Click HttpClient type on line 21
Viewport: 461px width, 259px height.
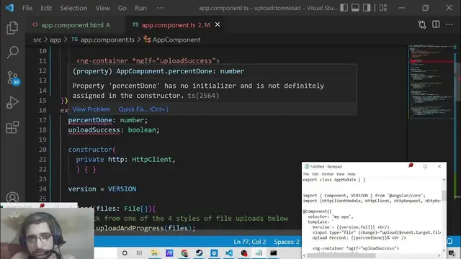click(152, 159)
